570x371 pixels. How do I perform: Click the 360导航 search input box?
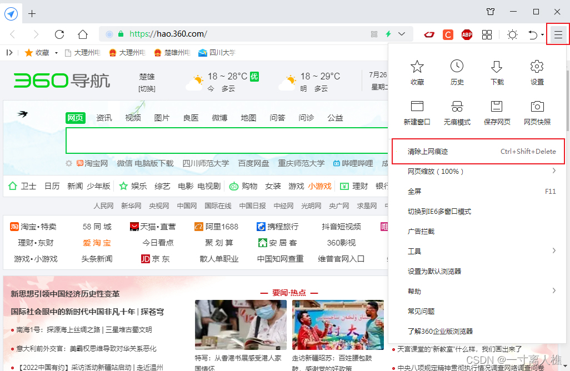click(x=227, y=141)
